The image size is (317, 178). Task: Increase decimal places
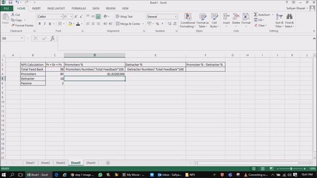(169, 24)
